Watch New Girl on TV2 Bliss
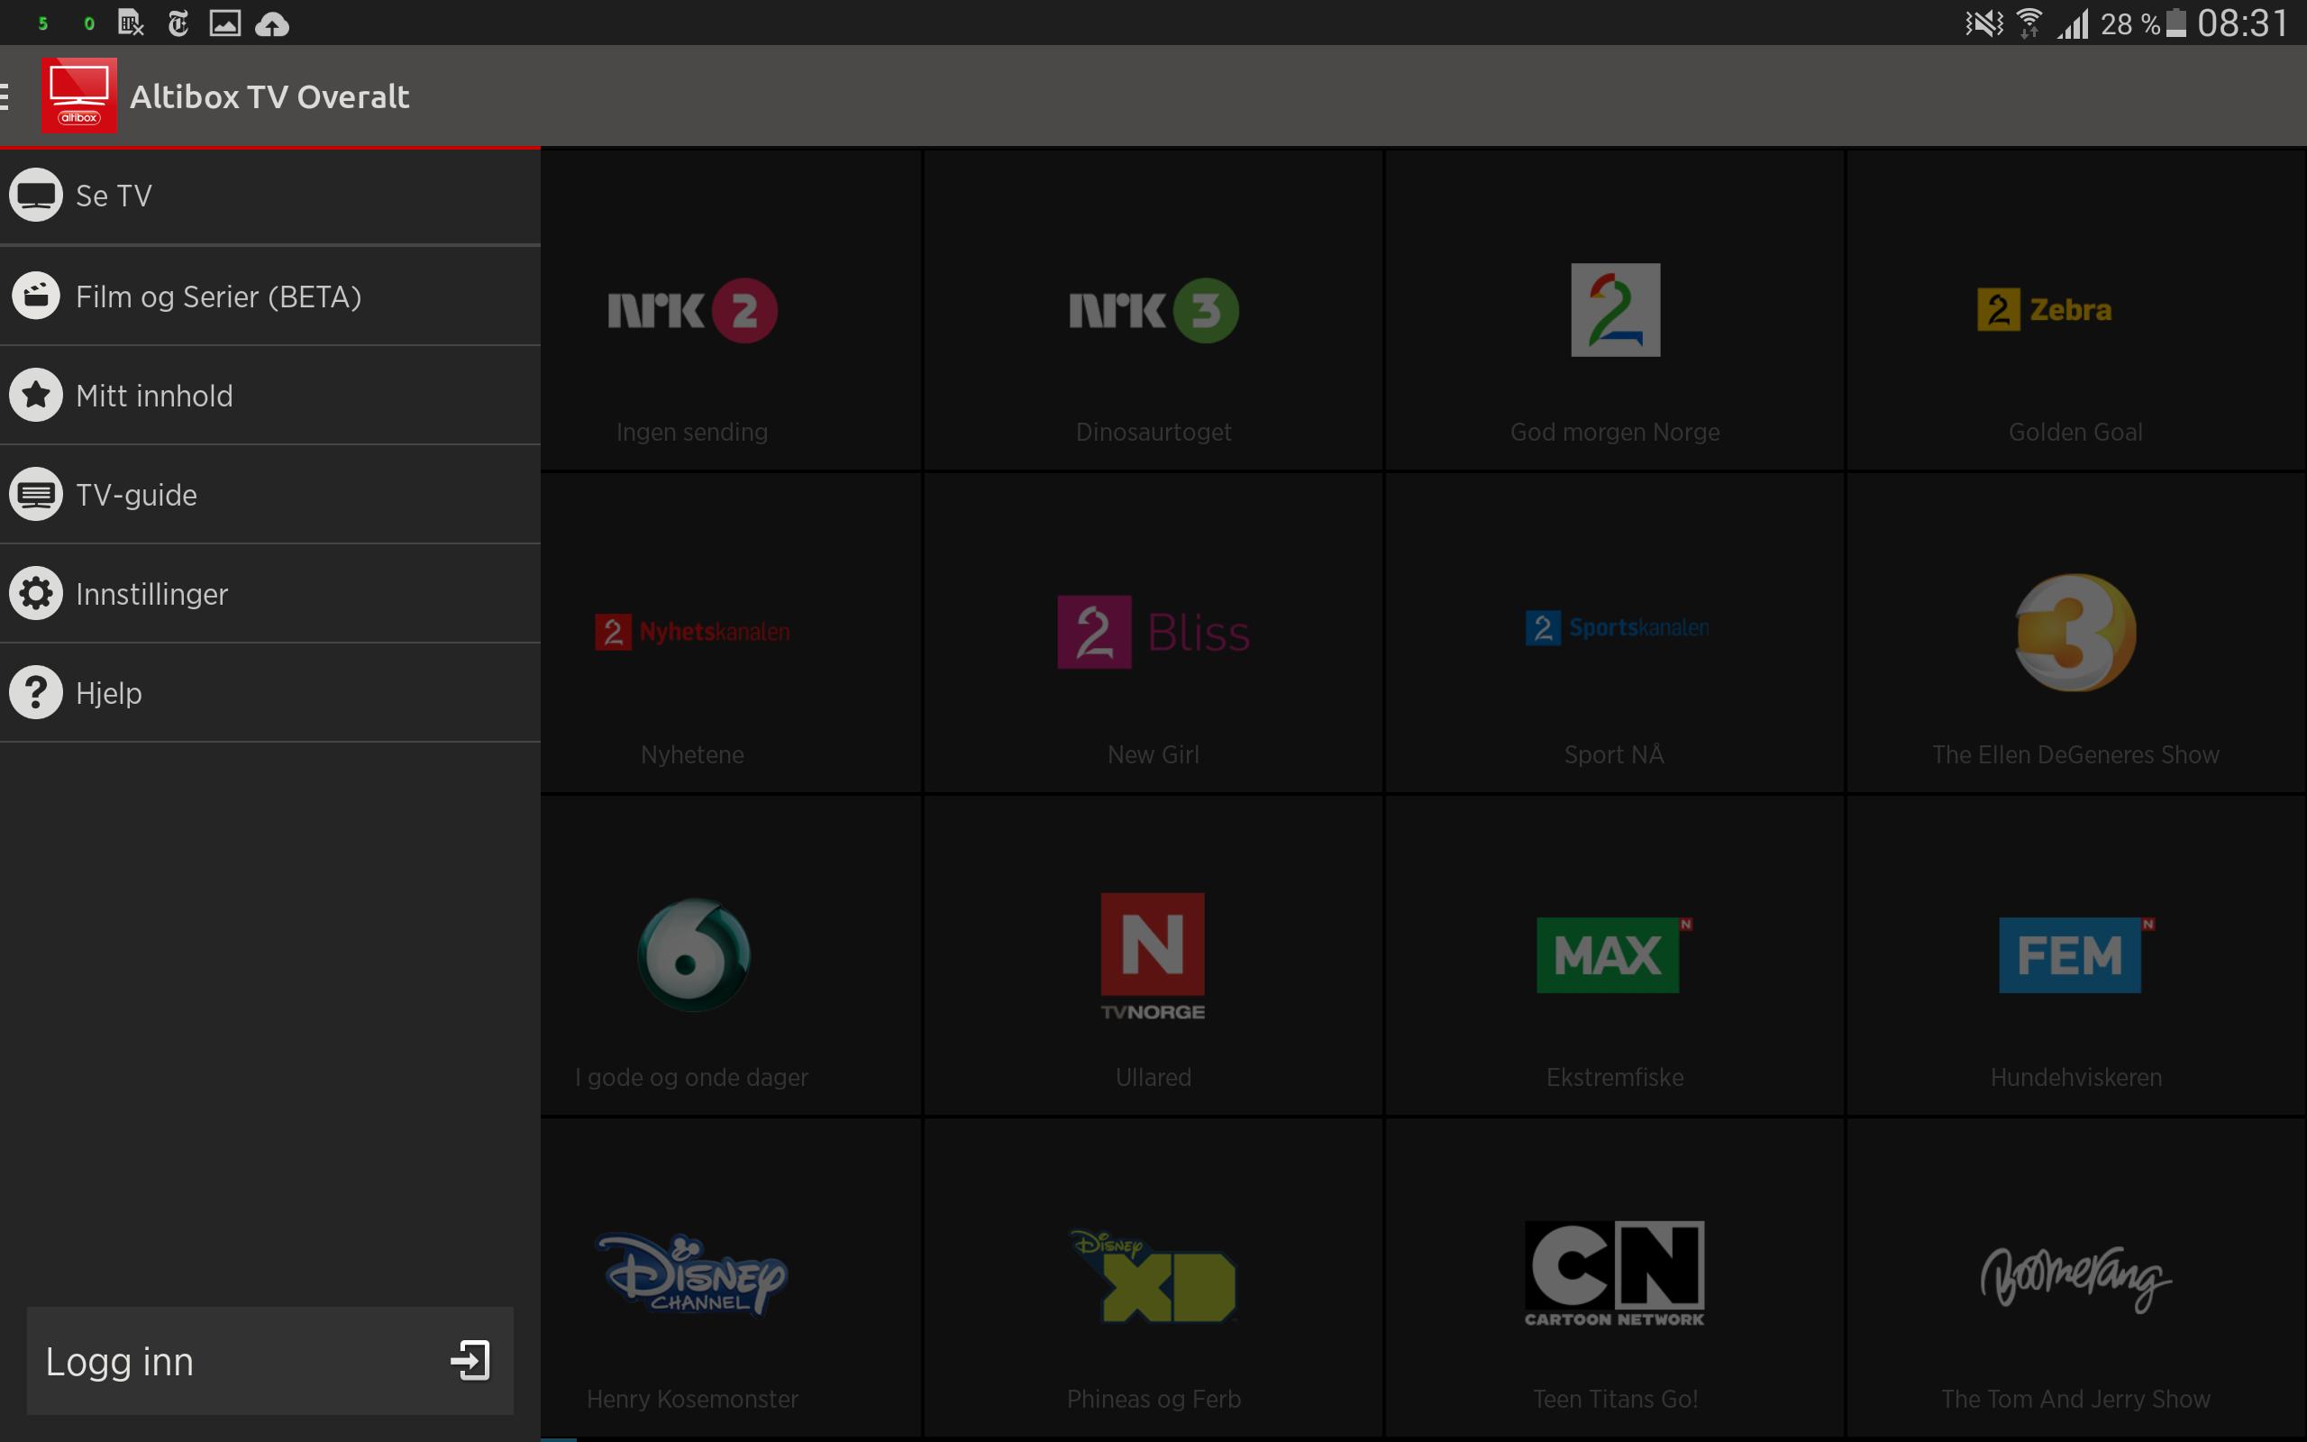2307x1442 pixels. [1153, 632]
